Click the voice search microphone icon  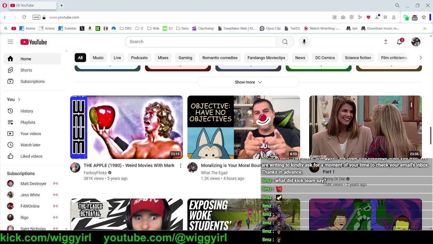(304, 42)
